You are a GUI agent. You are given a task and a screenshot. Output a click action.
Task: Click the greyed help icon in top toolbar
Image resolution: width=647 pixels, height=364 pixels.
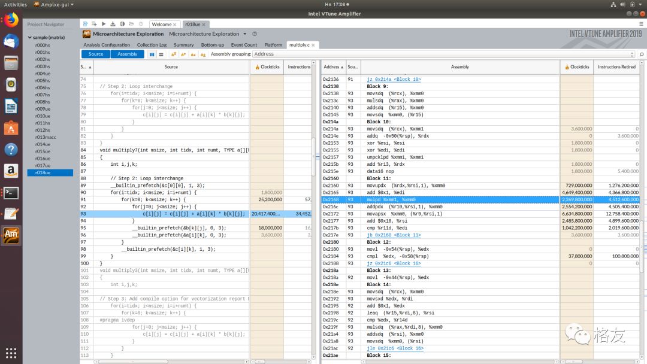pyautogui.click(x=141, y=24)
